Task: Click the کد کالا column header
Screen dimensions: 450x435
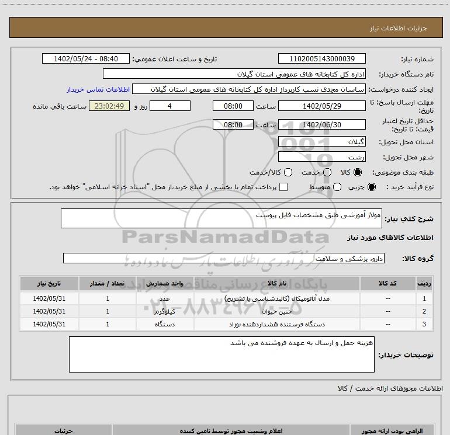Action: [x=387, y=283]
